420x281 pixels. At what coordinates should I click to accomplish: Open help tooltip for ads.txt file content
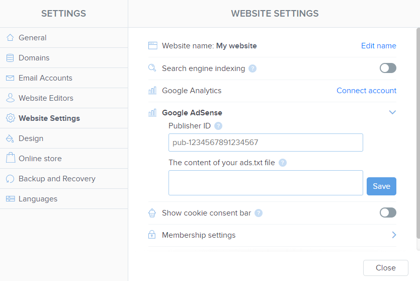point(283,163)
